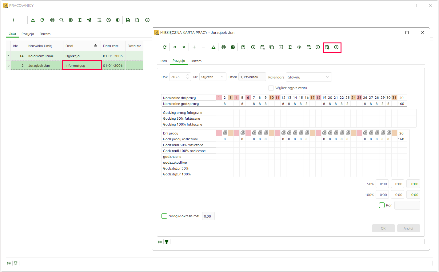The image size is (439, 272).
Task: Open the Kalendarz dropdown showing Główny
Action: pos(309,77)
